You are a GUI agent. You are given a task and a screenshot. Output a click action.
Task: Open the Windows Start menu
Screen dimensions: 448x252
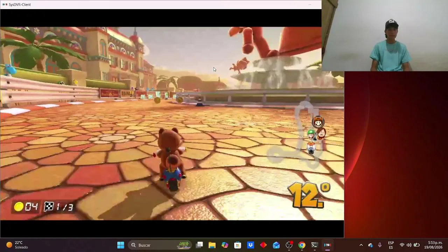(x=121, y=245)
